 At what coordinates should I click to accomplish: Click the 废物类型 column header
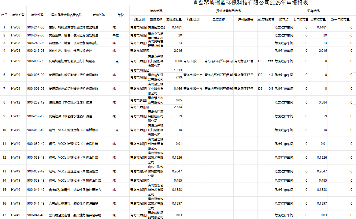click(18, 15)
